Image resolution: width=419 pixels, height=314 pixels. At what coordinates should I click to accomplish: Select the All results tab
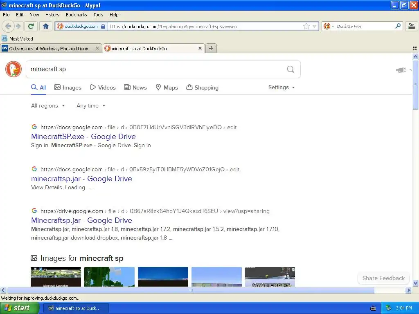pos(38,87)
